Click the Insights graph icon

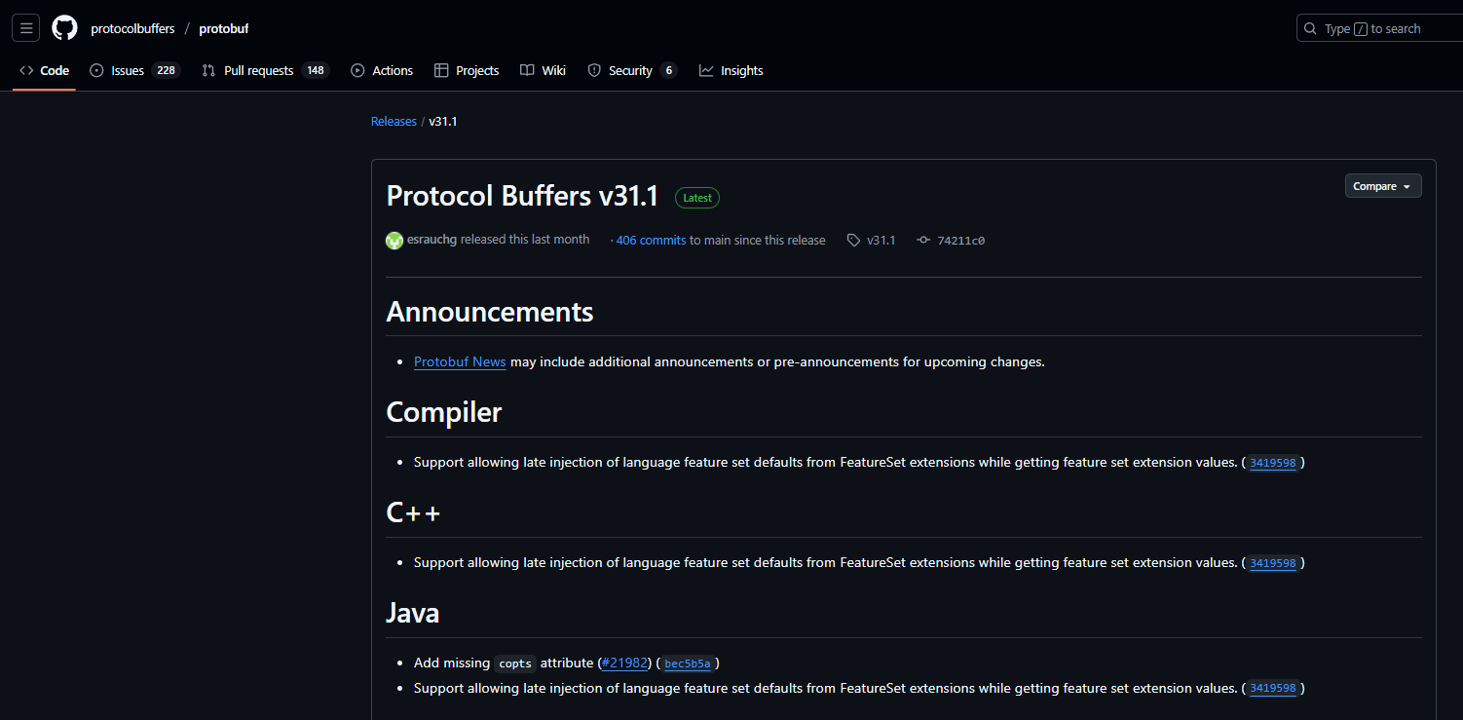[x=706, y=70]
